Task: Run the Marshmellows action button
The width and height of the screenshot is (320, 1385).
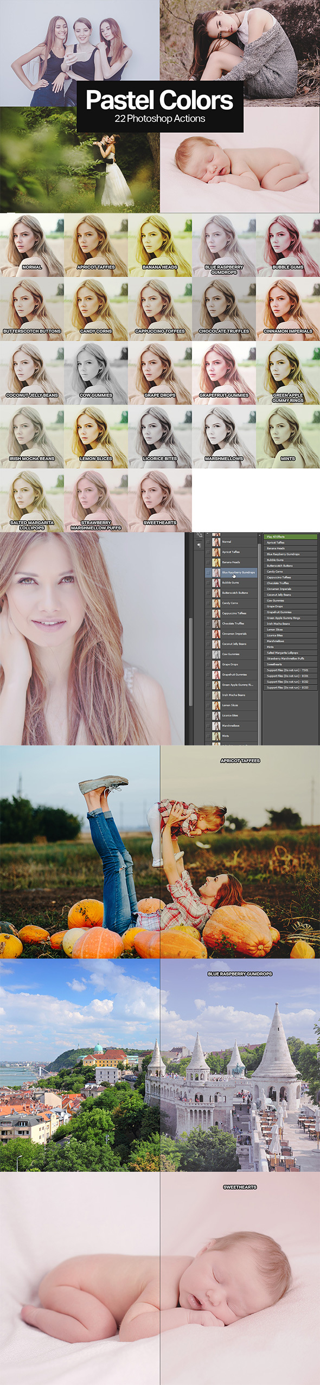Action: (x=291, y=641)
